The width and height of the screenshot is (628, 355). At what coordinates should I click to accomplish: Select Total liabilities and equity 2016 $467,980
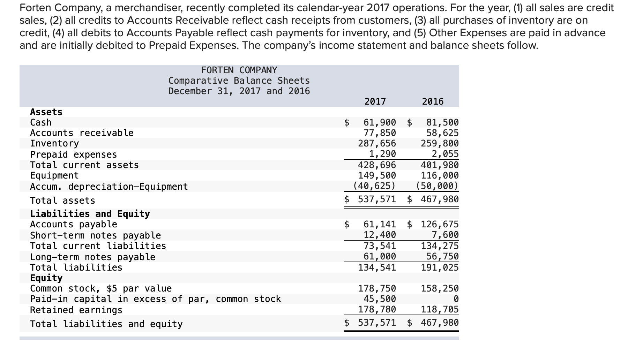coord(433,323)
